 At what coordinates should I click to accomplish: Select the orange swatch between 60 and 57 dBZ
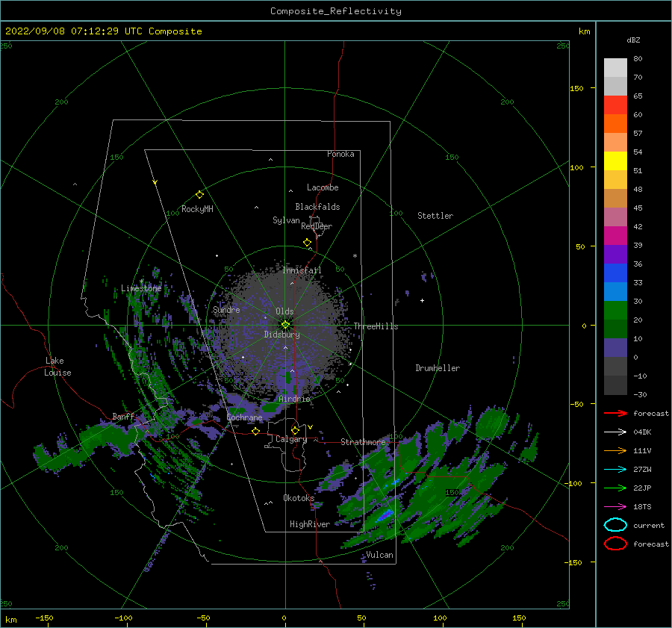pos(615,124)
